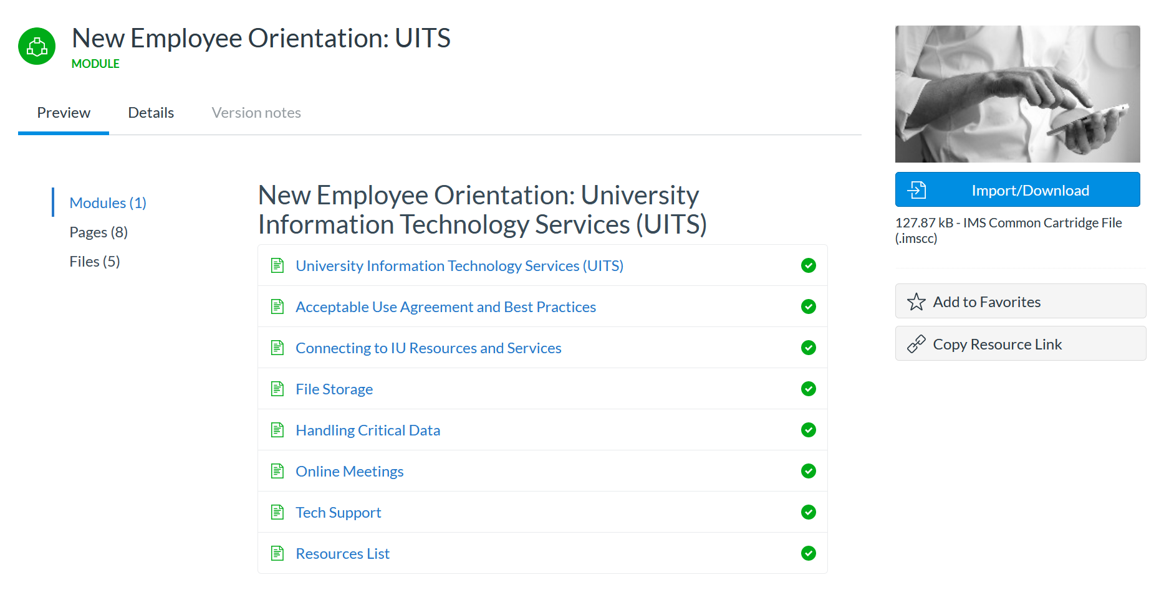Click green checkmark on University Information Technology Services row

pyautogui.click(x=809, y=265)
